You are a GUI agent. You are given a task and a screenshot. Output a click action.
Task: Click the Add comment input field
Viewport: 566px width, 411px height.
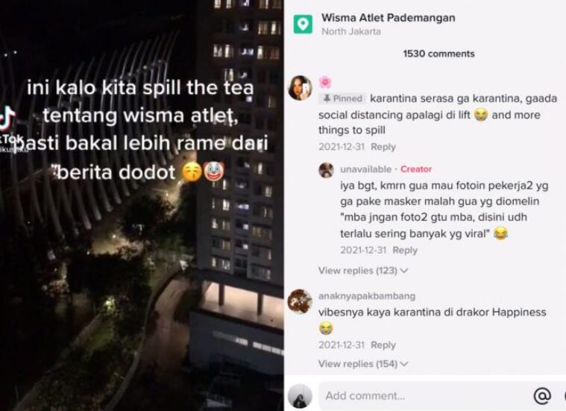coord(426,395)
